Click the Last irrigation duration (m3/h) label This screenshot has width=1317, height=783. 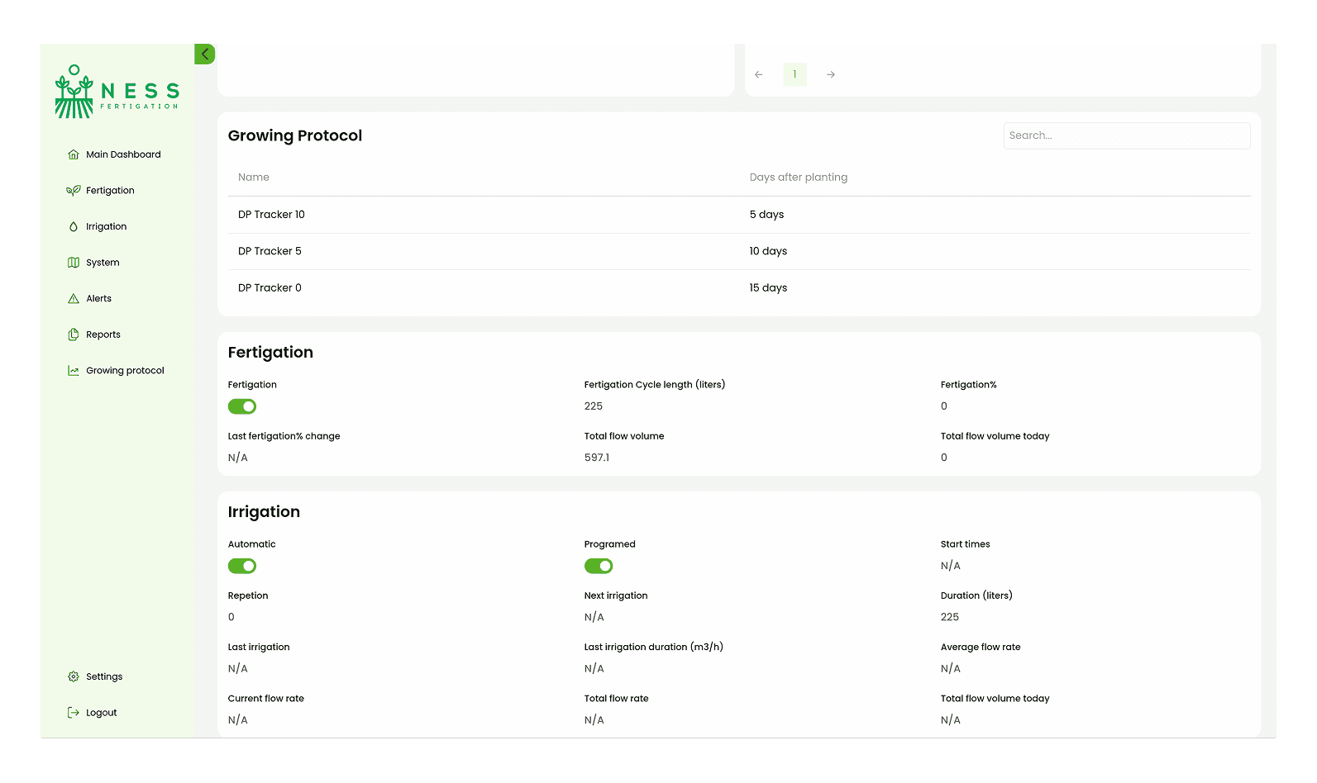(654, 648)
